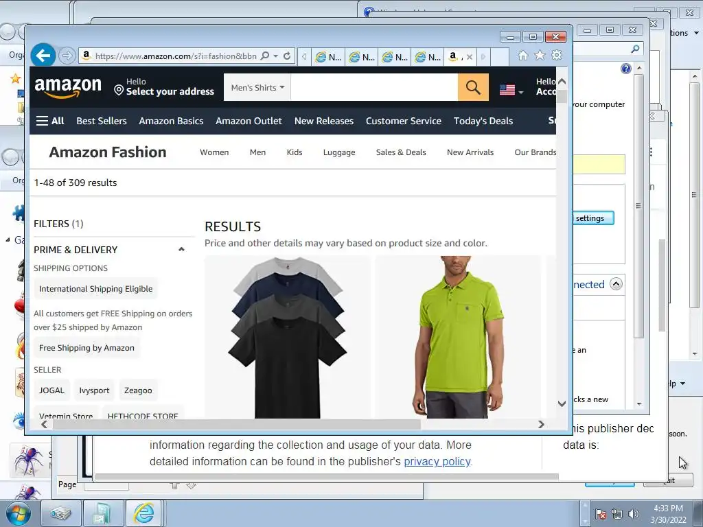Viewport: 703px width, 527px height.
Task: Click the address bar search magnifier icon
Action: [x=265, y=56]
